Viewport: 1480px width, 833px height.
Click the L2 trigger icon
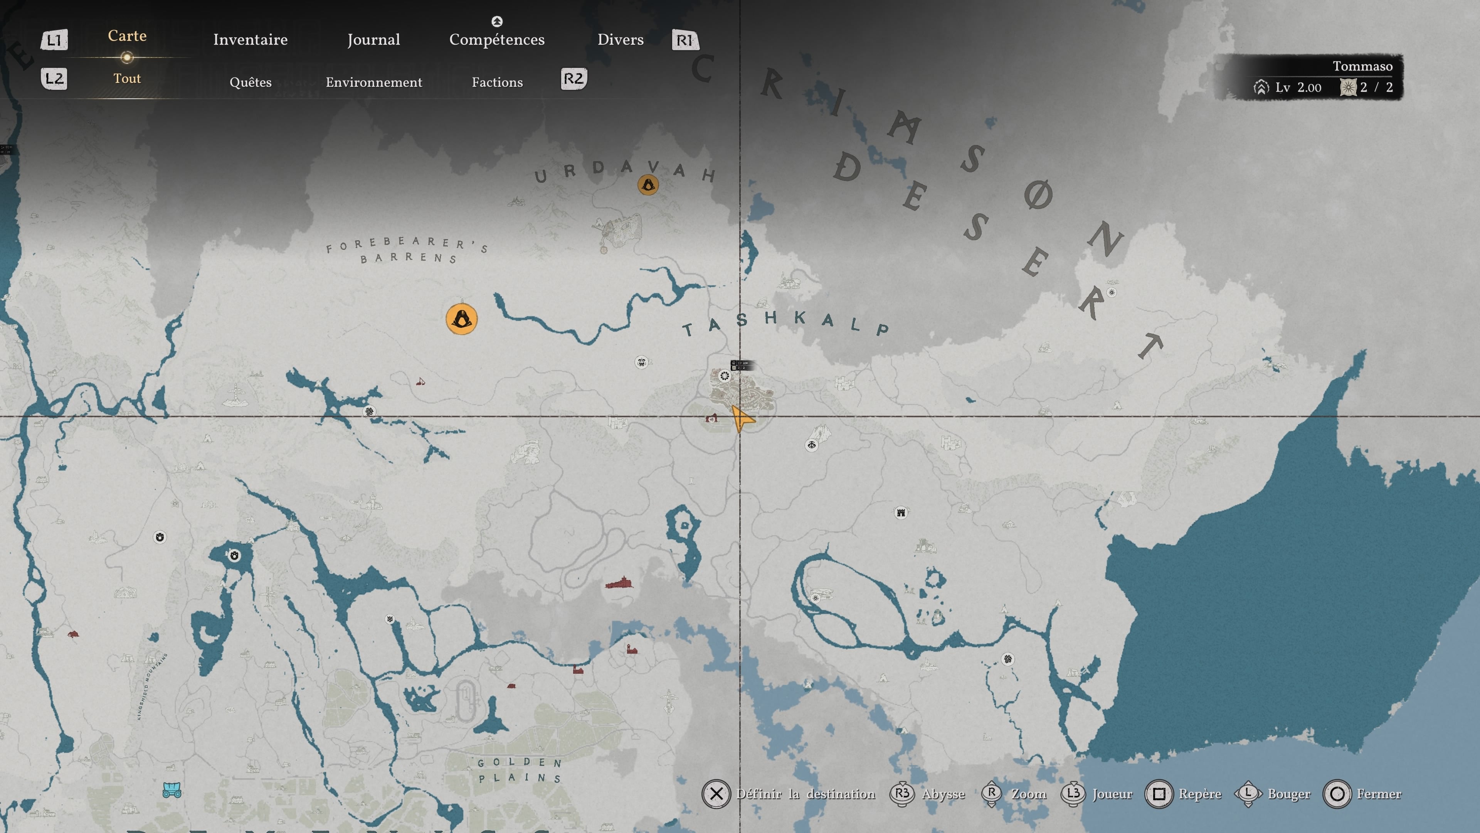coord(54,78)
